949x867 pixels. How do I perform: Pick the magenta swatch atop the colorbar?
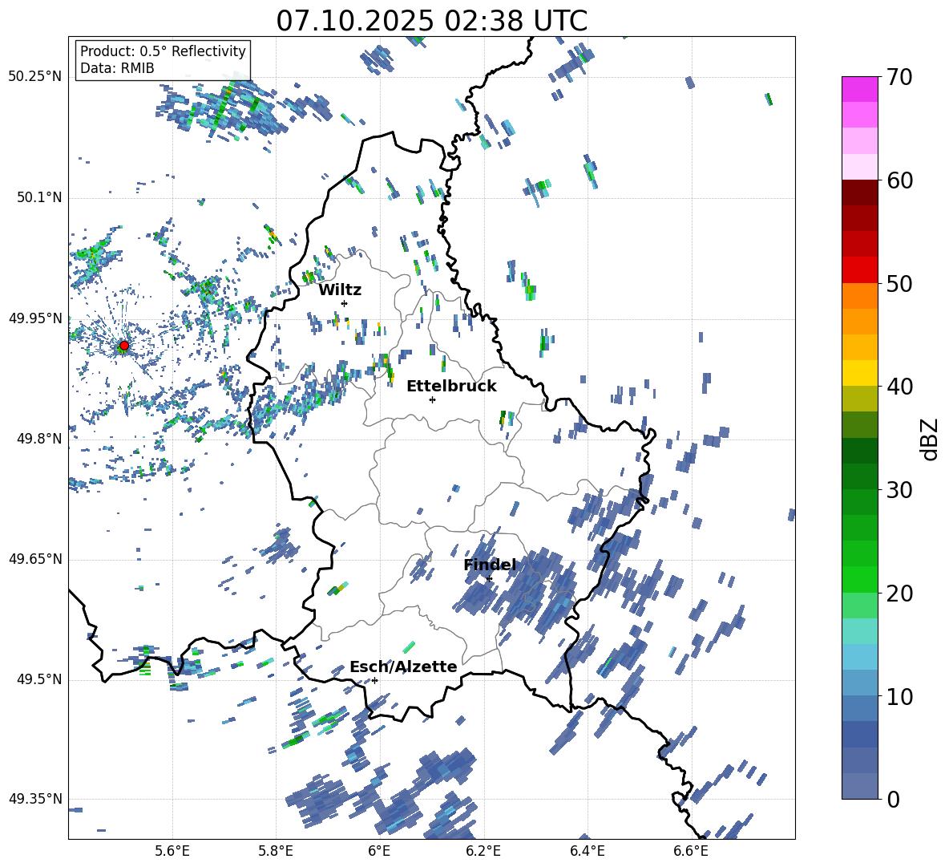click(860, 89)
